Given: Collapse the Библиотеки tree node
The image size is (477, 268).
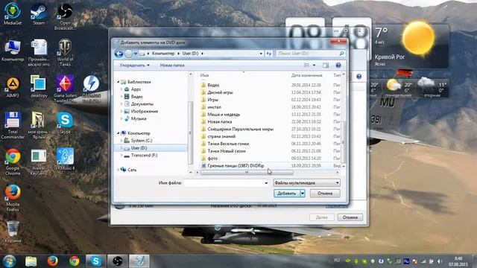Looking at the screenshot, I should pyautogui.click(x=118, y=82).
